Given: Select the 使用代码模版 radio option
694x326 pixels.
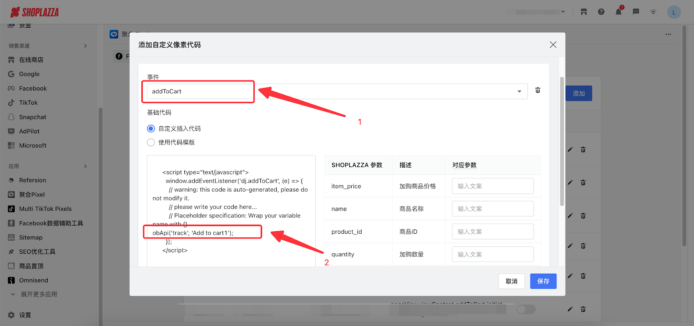Looking at the screenshot, I should click(x=151, y=142).
